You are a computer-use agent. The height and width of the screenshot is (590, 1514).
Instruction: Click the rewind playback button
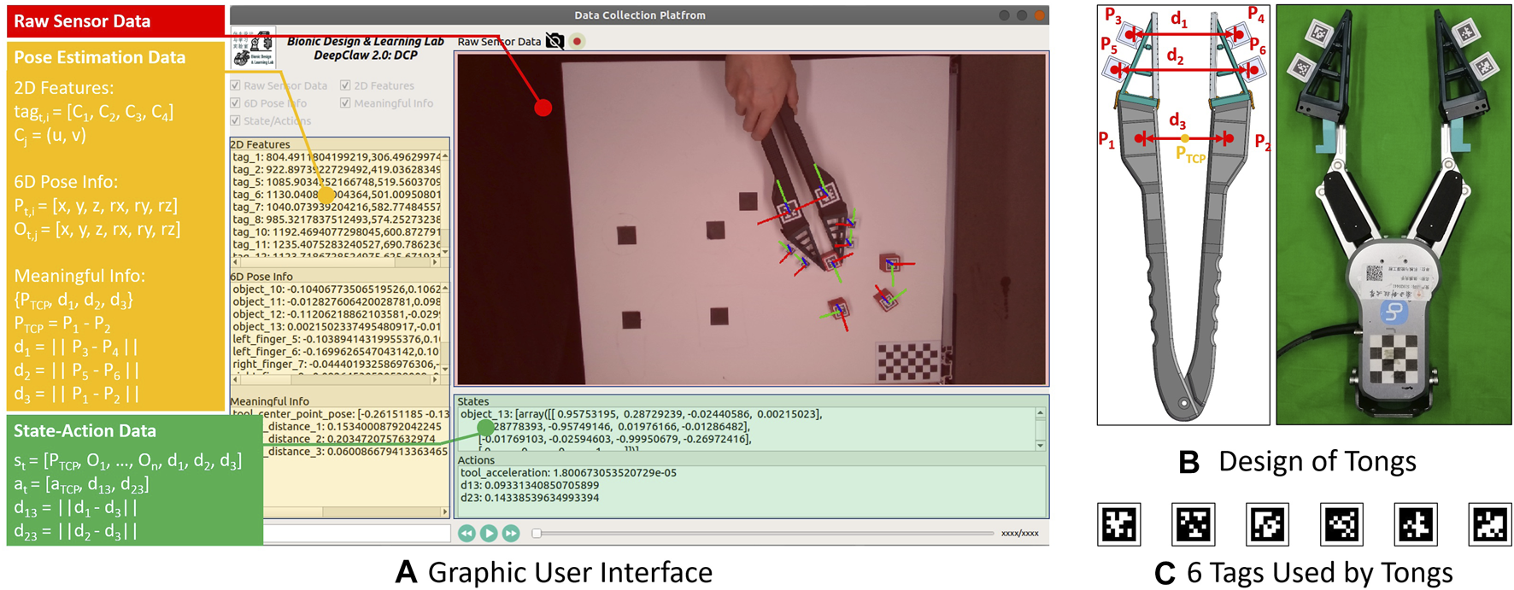(467, 533)
